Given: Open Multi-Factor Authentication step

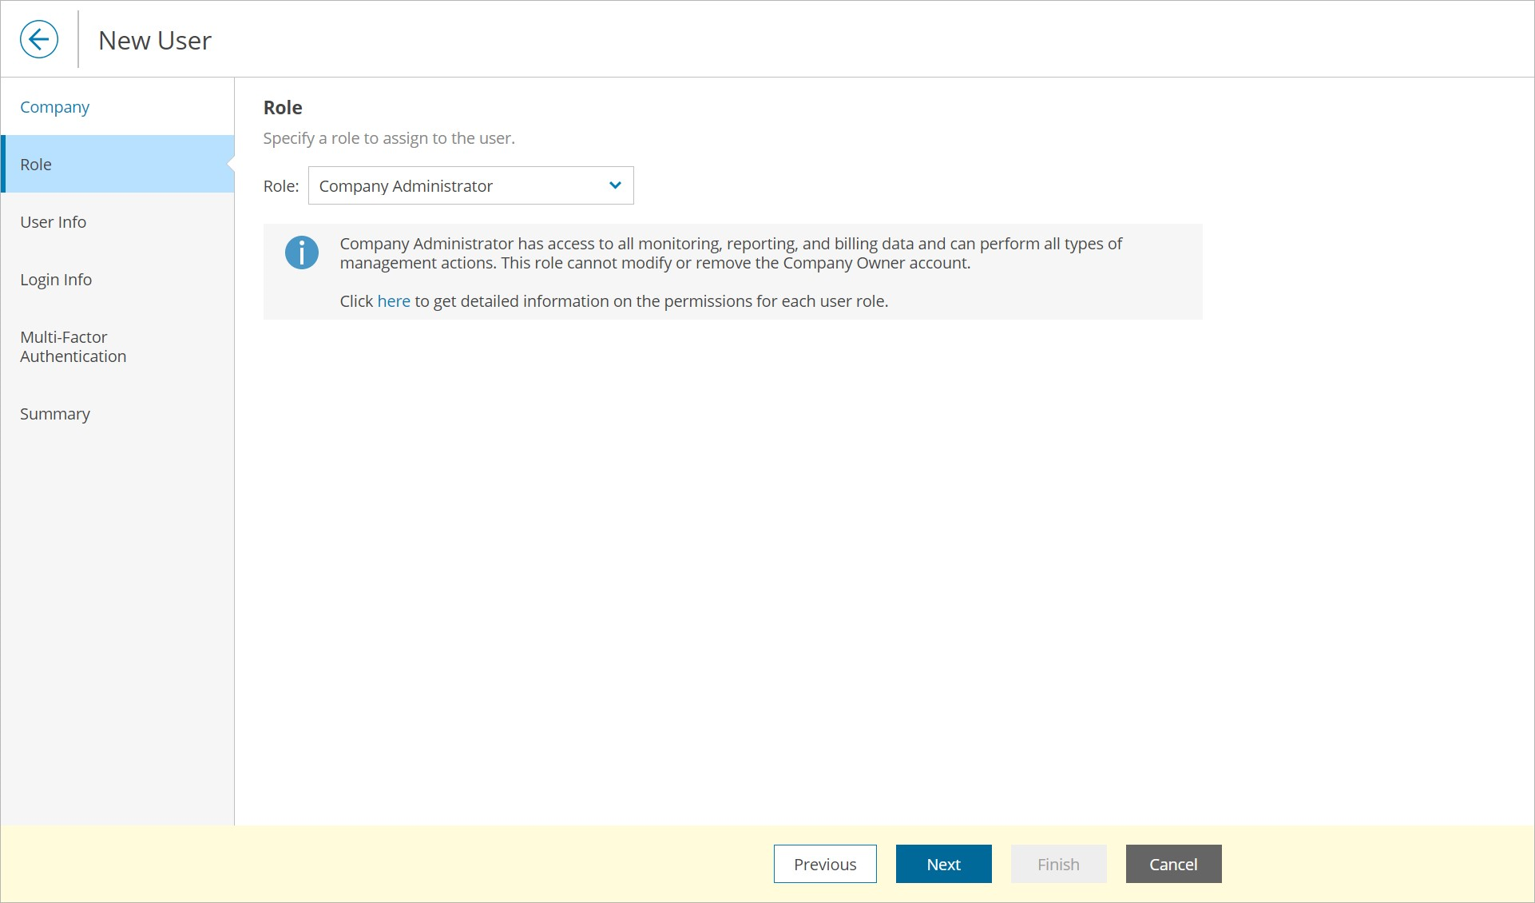Looking at the screenshot, I should (x=73, y=347).
